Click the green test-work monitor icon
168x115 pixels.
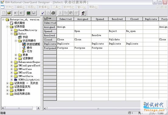(x=29, y=13)
